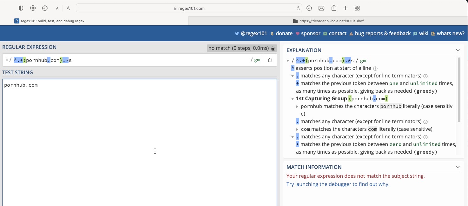Open a new tab with plus icon
Screen dimensions: 468x206
pos(346,8)
